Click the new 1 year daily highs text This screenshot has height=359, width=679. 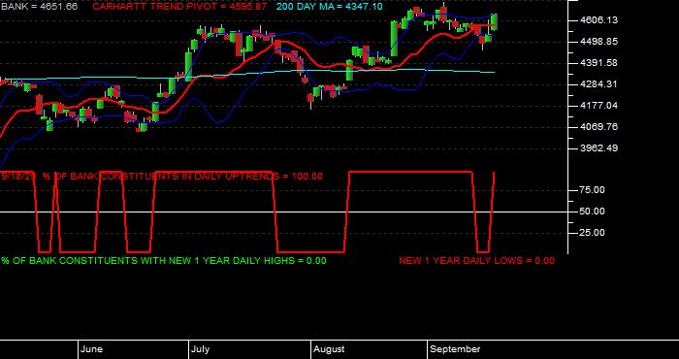click(x=164, y=261)
